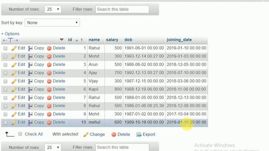269x151 pixels.
Task: Click the Edit pencil icon for id 2 Mohit
Action: 14,57
